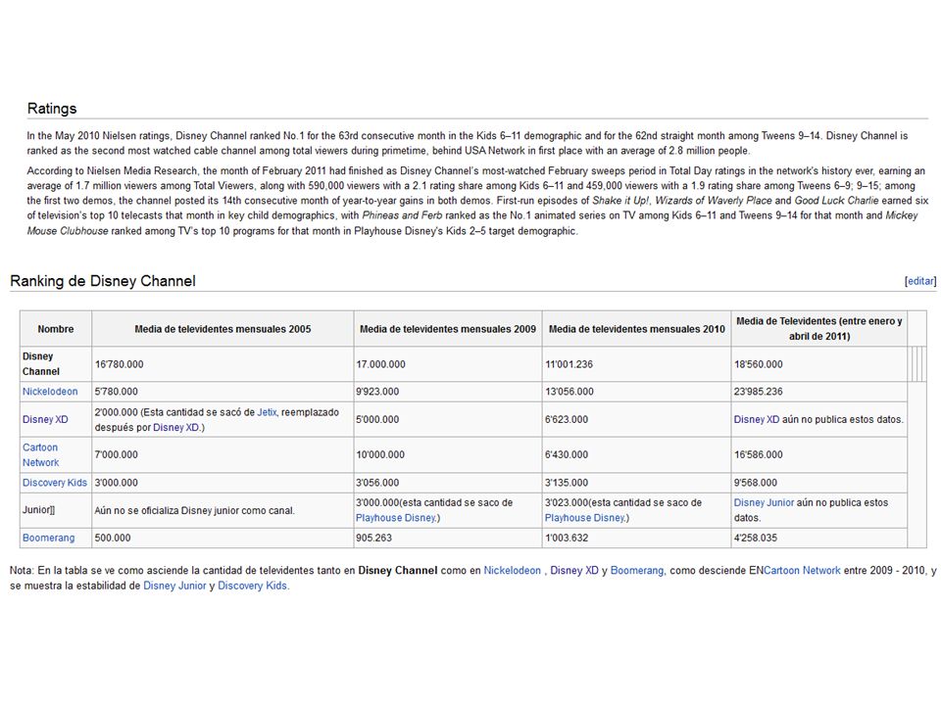The image size is (941, 705).
Task: Select the Nombre column header
Action: [x=56, y=329]
